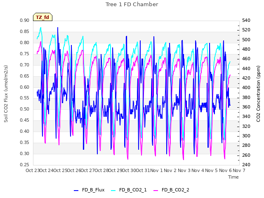Viewport: 264px width, 198px height.
Task: Toggle the FD_B_Flux legend entry
Action: pos(89,190)
